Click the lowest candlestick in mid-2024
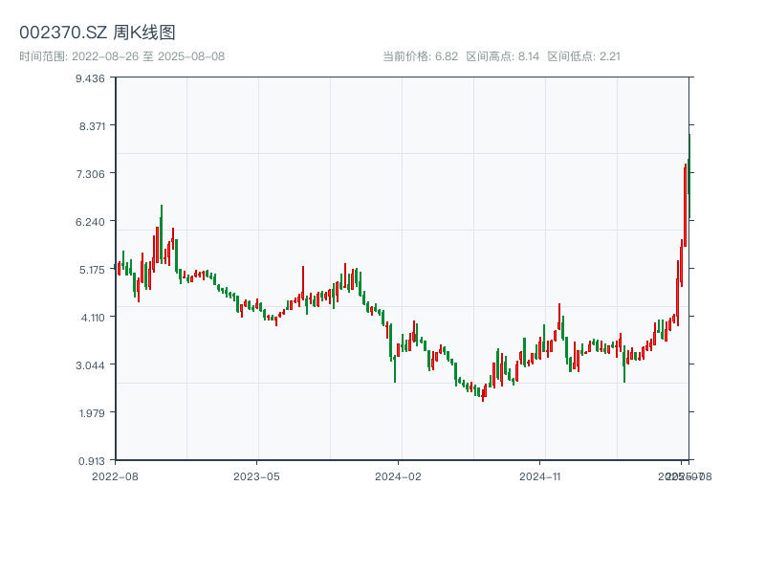The height and width of the screenshot is (574, 765). click(483, 392)
